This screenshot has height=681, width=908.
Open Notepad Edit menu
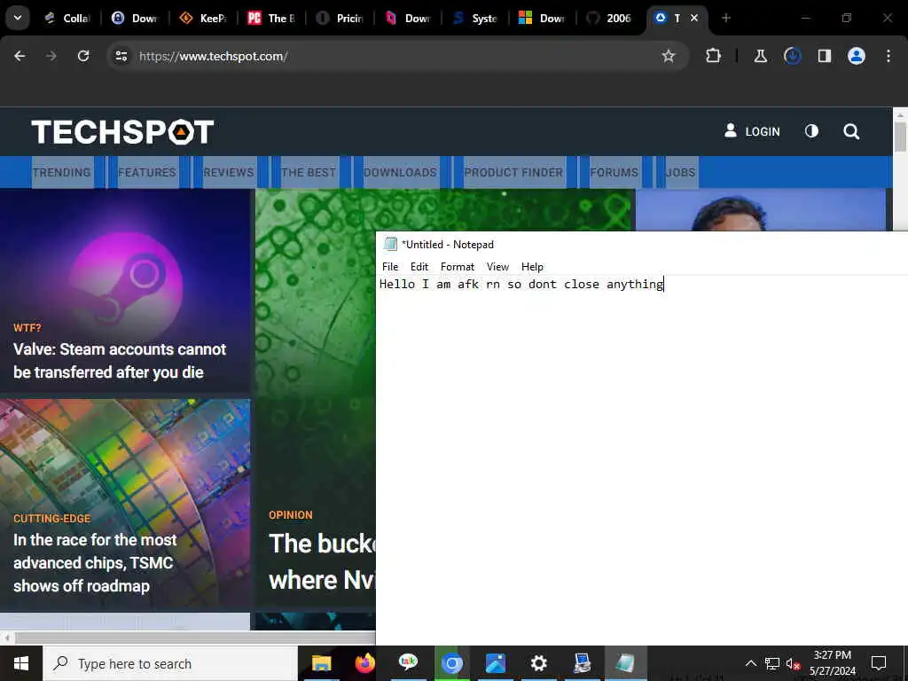click(x=419, y=267)
